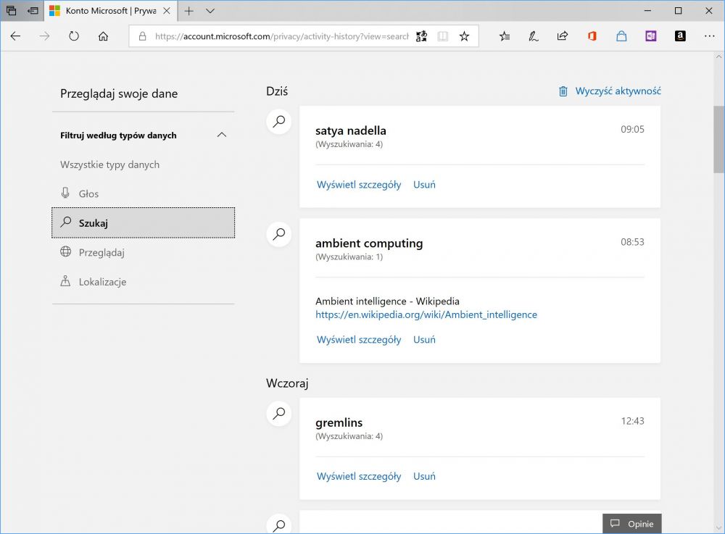Image resolution: width=725 pixels, height=534 pixels.
Task: Share this page
Action: (563, 36)
